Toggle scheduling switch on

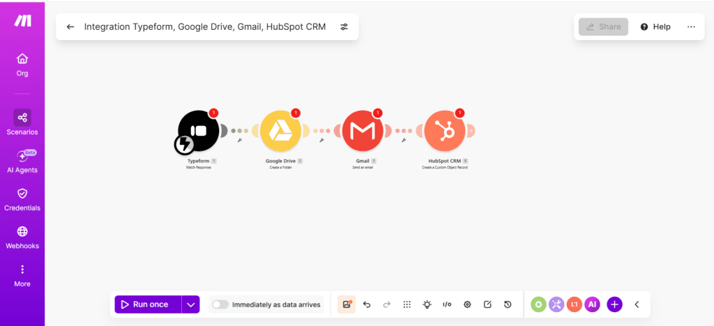pos(220,304)
